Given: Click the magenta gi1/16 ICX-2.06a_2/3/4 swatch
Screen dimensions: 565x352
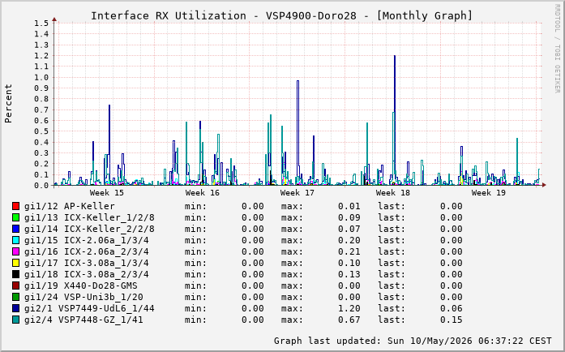Looking at the screenshot, I should coord(15,251).
